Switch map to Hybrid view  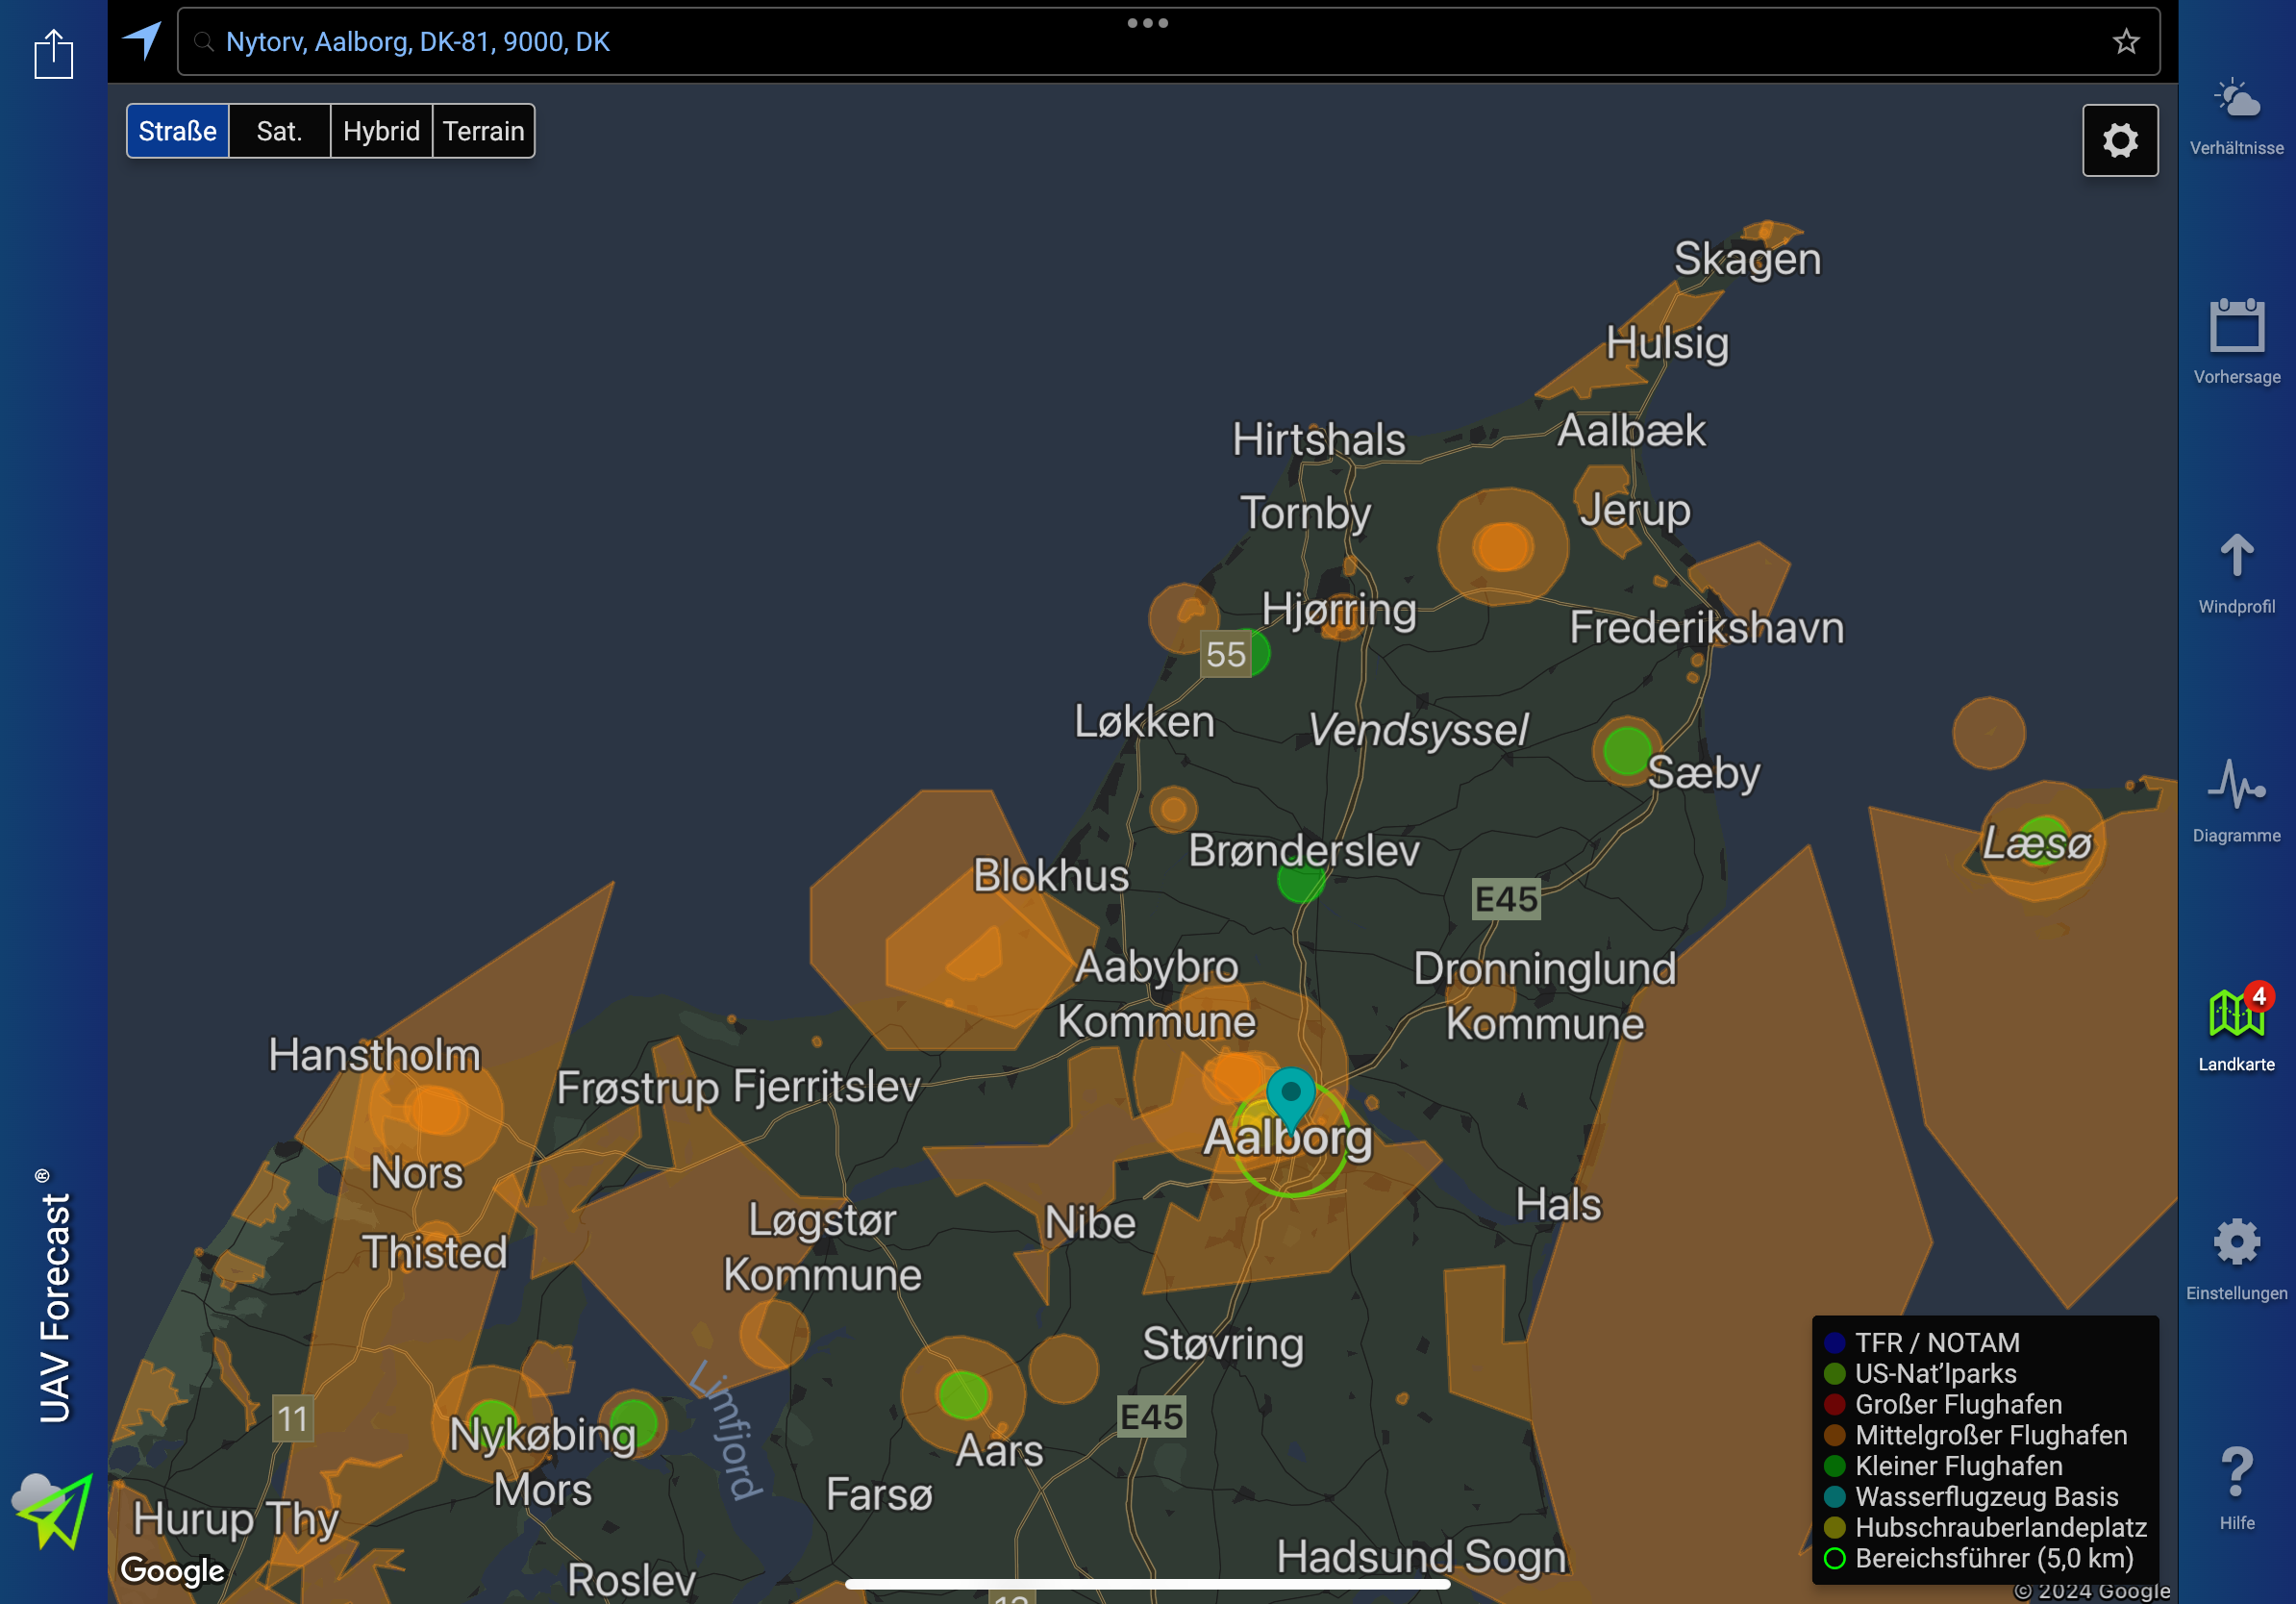(381, 131)
